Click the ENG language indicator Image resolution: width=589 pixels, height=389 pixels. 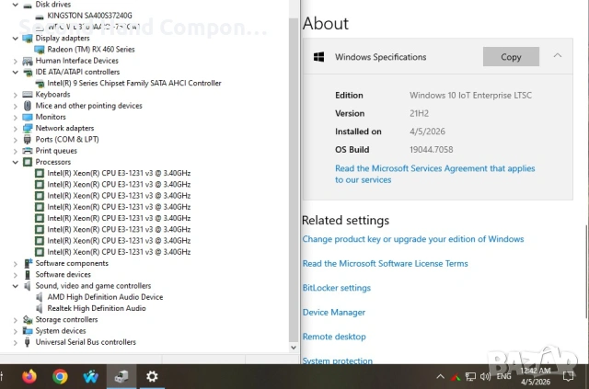point(504,376)
